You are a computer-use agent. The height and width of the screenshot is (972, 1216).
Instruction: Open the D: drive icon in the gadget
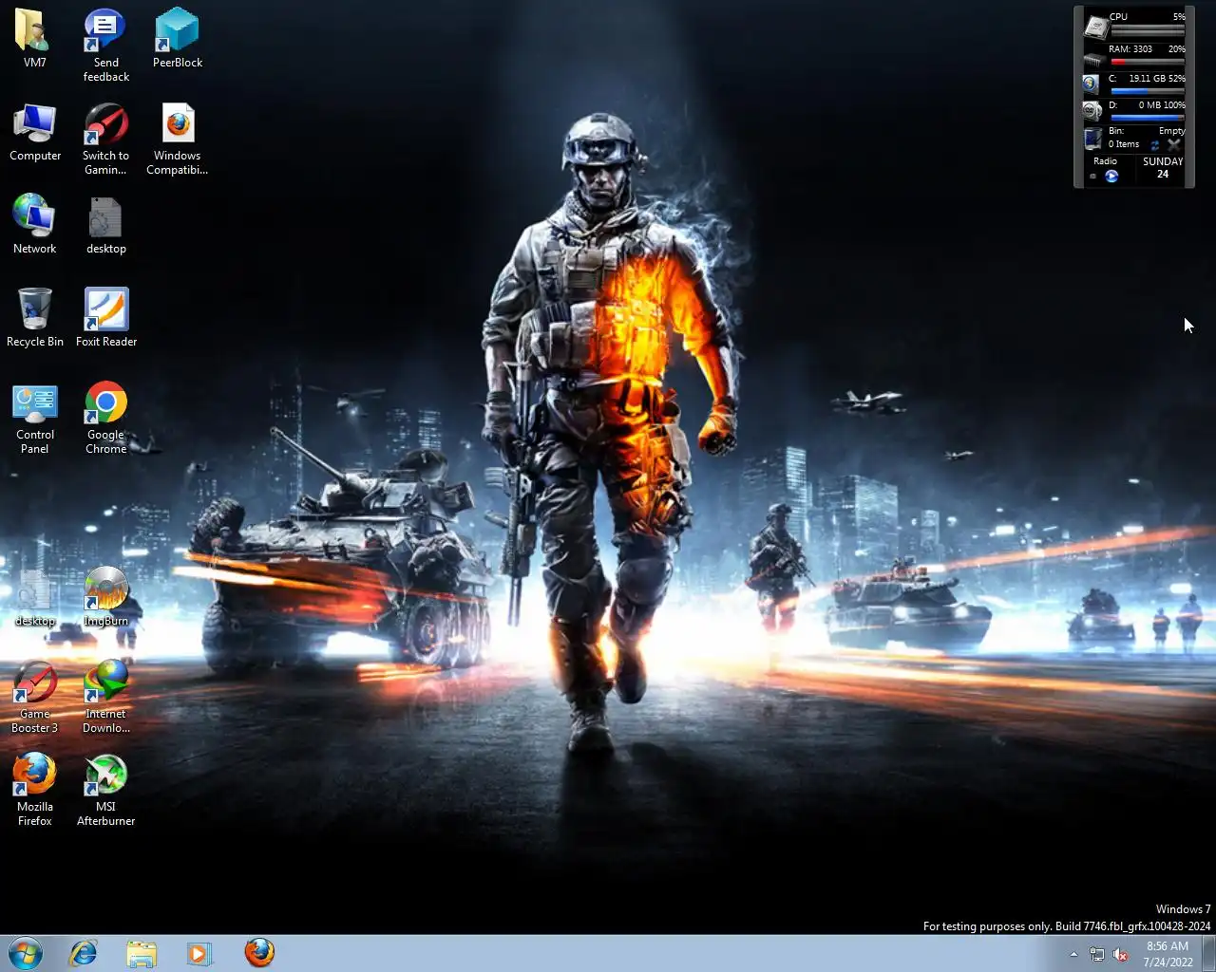pyautogui.click(x=1092, y=110)
